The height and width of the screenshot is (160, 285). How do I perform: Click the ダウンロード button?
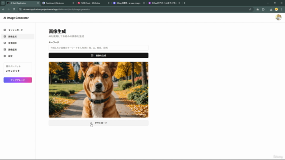pos(98,123)
